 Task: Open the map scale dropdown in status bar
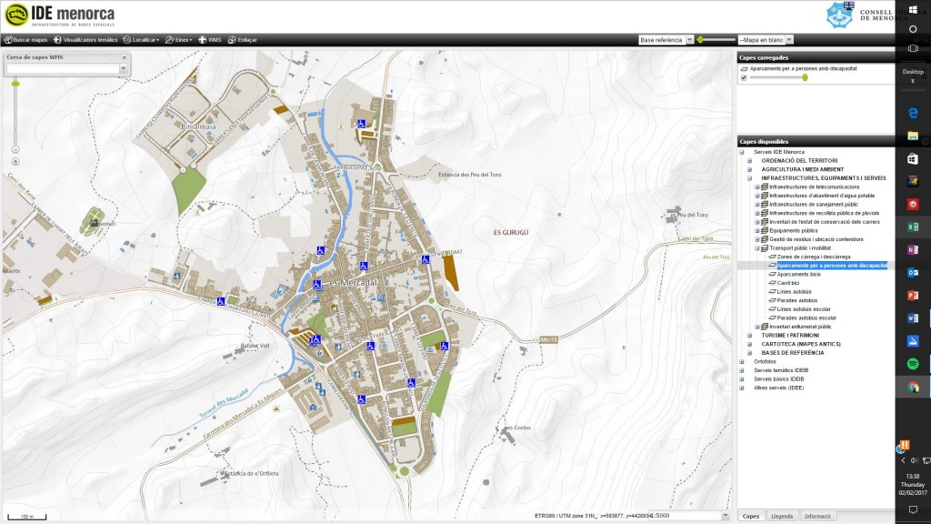pos(725,516)
